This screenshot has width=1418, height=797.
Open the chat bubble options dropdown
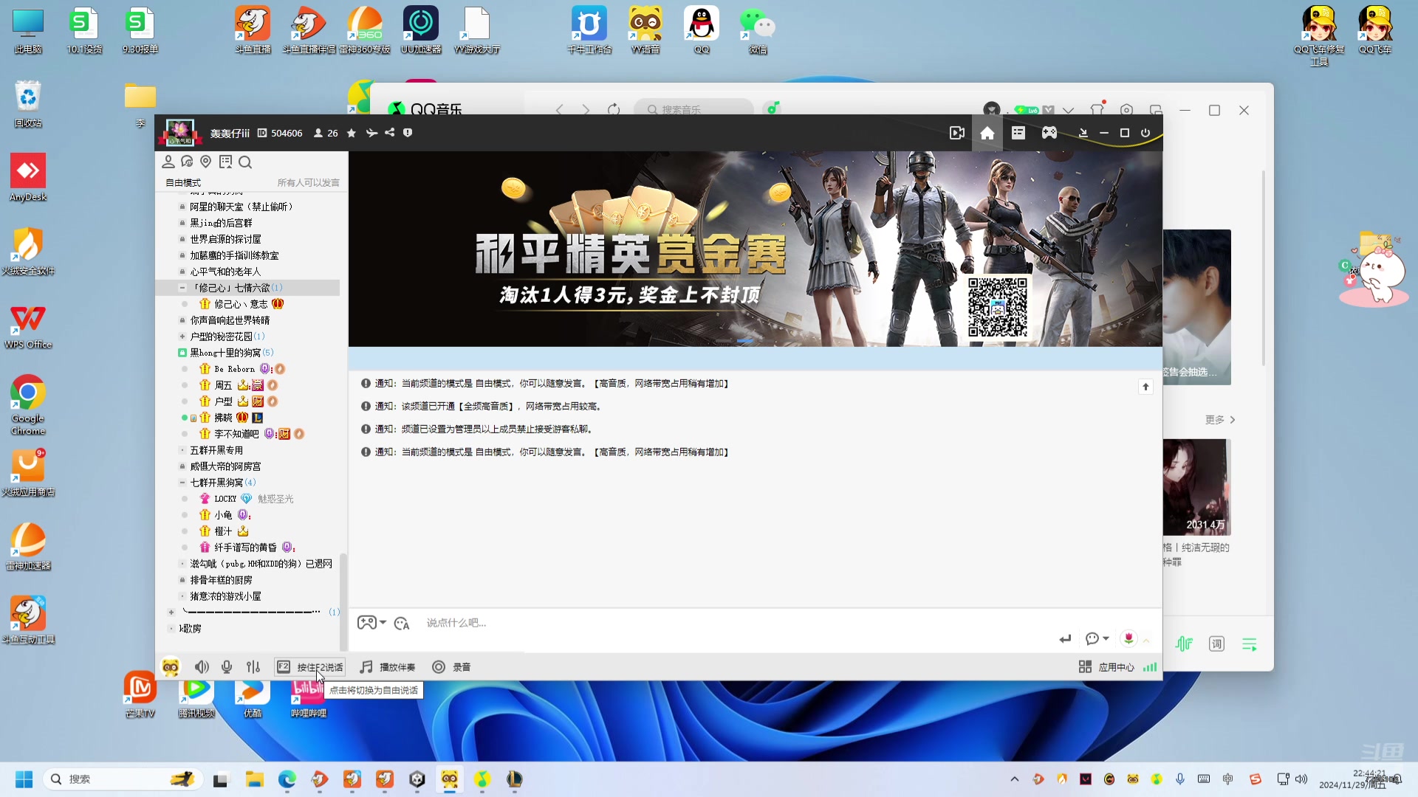1097,638
